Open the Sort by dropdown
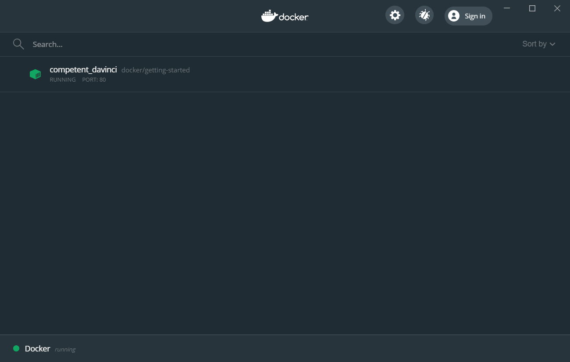570x362 pixels. pyautogui.click(x=539, y=44)
